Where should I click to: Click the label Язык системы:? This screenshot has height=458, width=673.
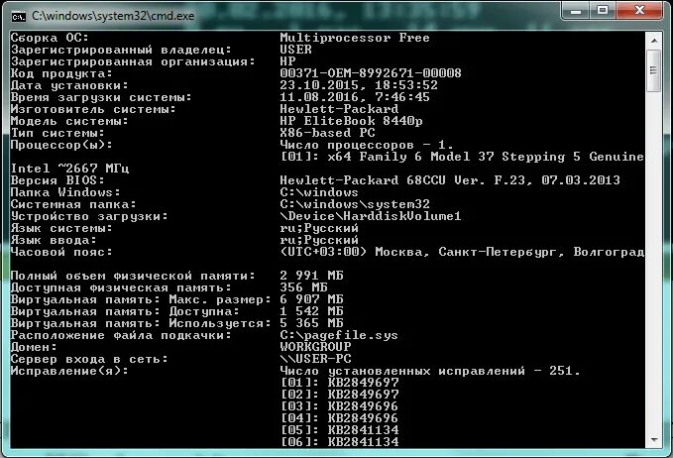(61, 228)
